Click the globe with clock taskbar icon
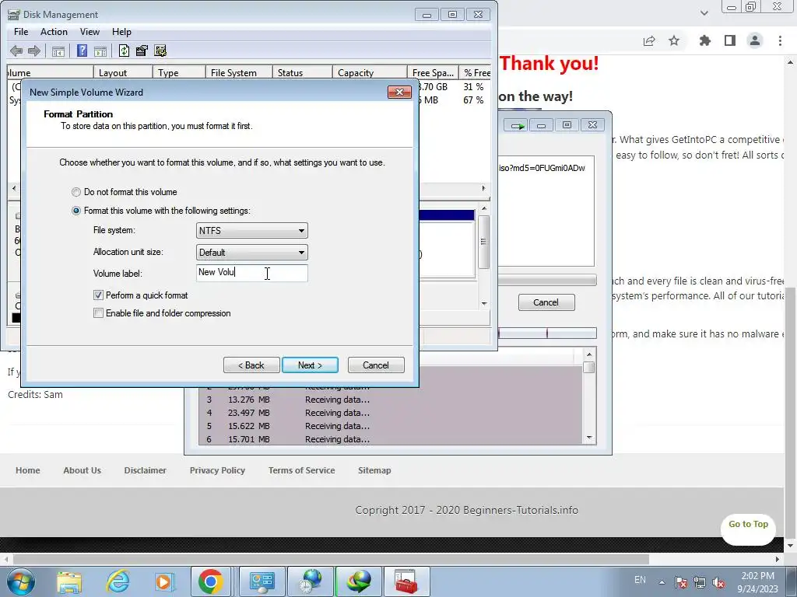This screenshot has width=797, height=597. (x=311, y=581)
